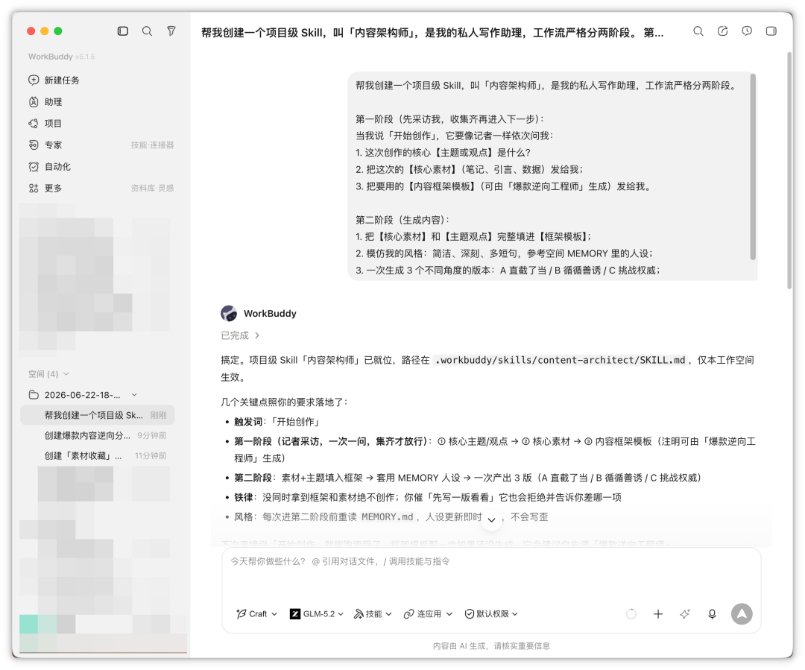The height and width of the screenshot is (670, 805).
Task: Click the 新建任务 plus bubble icon
Action: point(34,80)
